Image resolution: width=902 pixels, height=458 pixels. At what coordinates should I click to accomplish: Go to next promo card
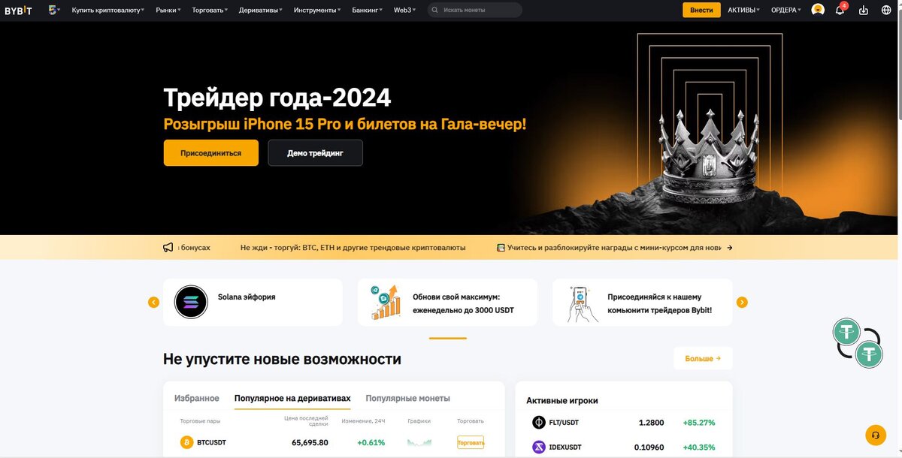coord(742,302)
